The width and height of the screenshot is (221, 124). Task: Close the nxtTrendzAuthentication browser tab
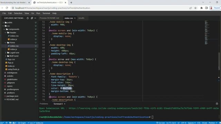65,2
